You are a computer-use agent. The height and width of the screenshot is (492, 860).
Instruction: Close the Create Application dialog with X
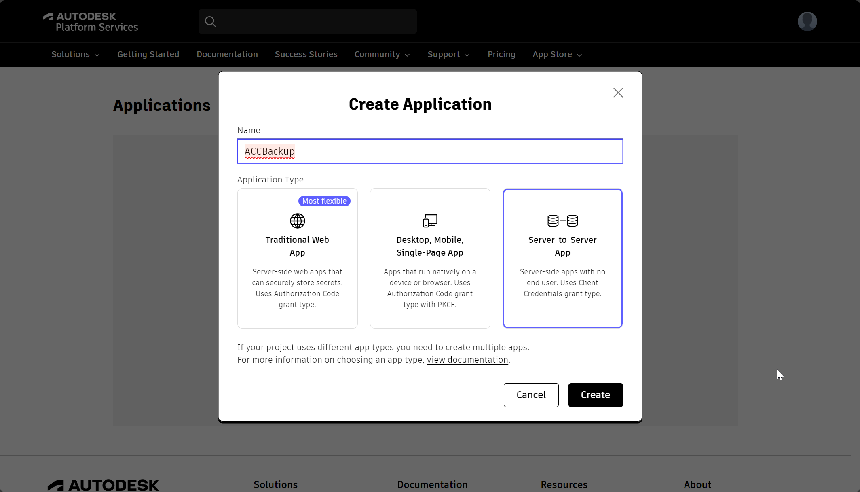click(x=618, y=93)
